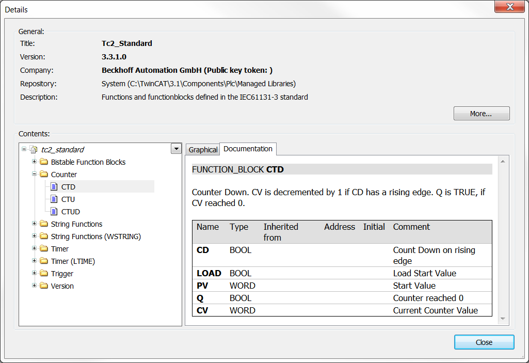Click the tc2_standard library icon
Screen dimensions: 529x363
(x=34, y=149)
